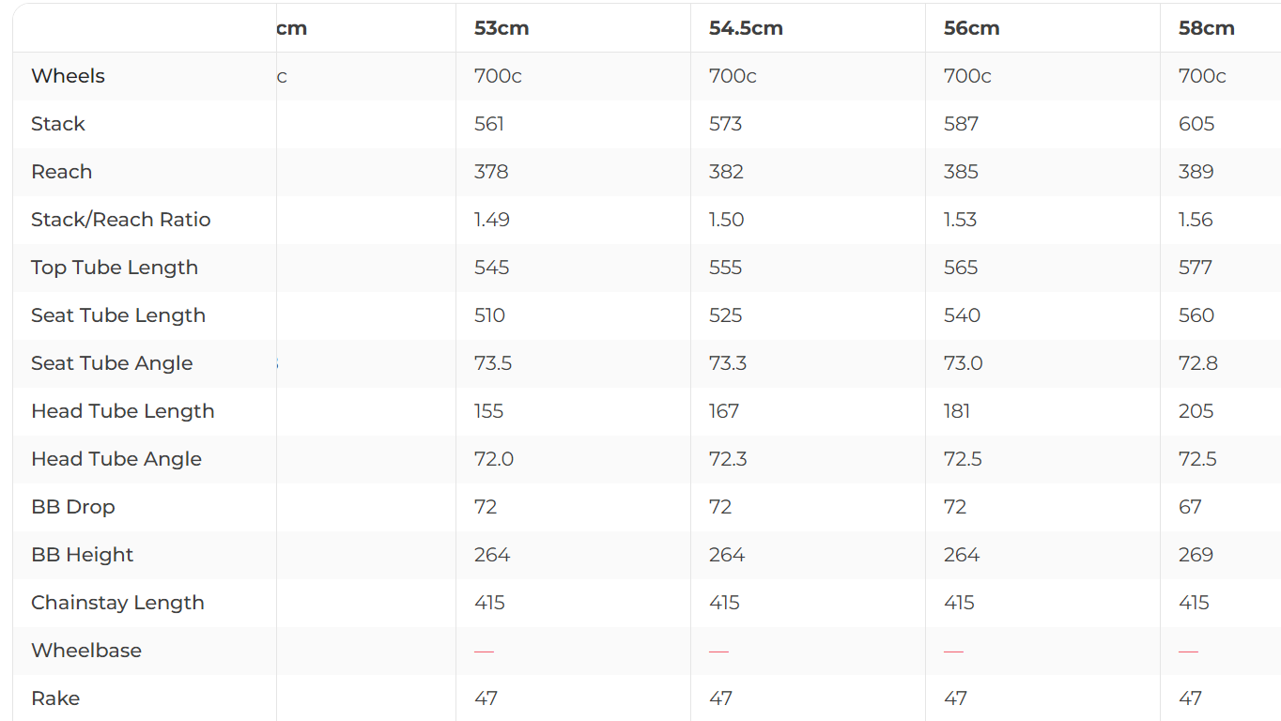Select the Head Tube Angle row label
This screenshot has width=1281, height=721.
(x=116, y=459)
